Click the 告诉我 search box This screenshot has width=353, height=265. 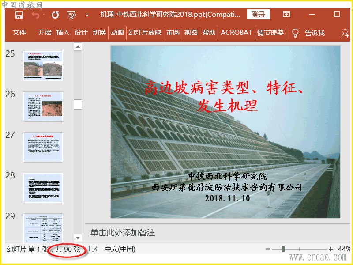[x=315, y=33]
